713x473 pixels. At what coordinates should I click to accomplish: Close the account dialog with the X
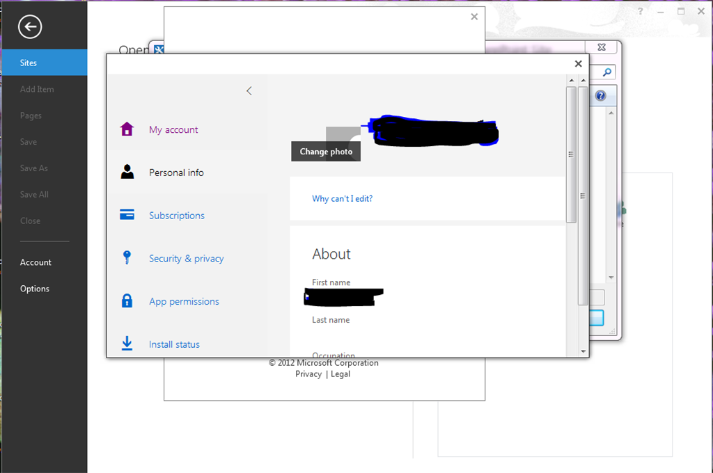(x=578, y=63)
